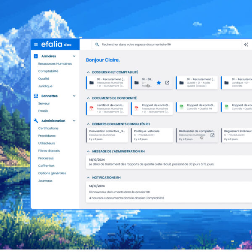Click the AI sparkle icon next to search
Image resolution: width=252 pixels, height=252 pixels.
click(x=246, y=45)
